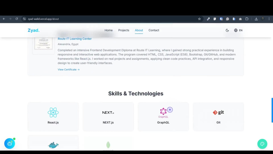Click the blue document extension icon
Screen dimensions: 273x154
click(x=234, y=19)
